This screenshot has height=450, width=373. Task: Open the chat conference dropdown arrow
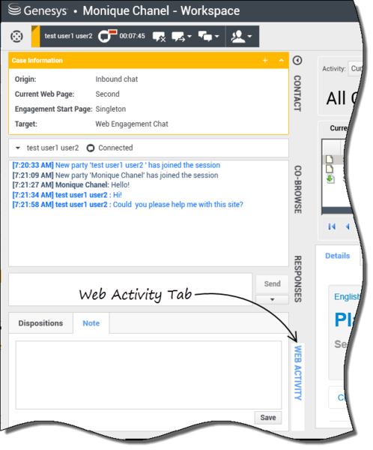tap(216, 37)
